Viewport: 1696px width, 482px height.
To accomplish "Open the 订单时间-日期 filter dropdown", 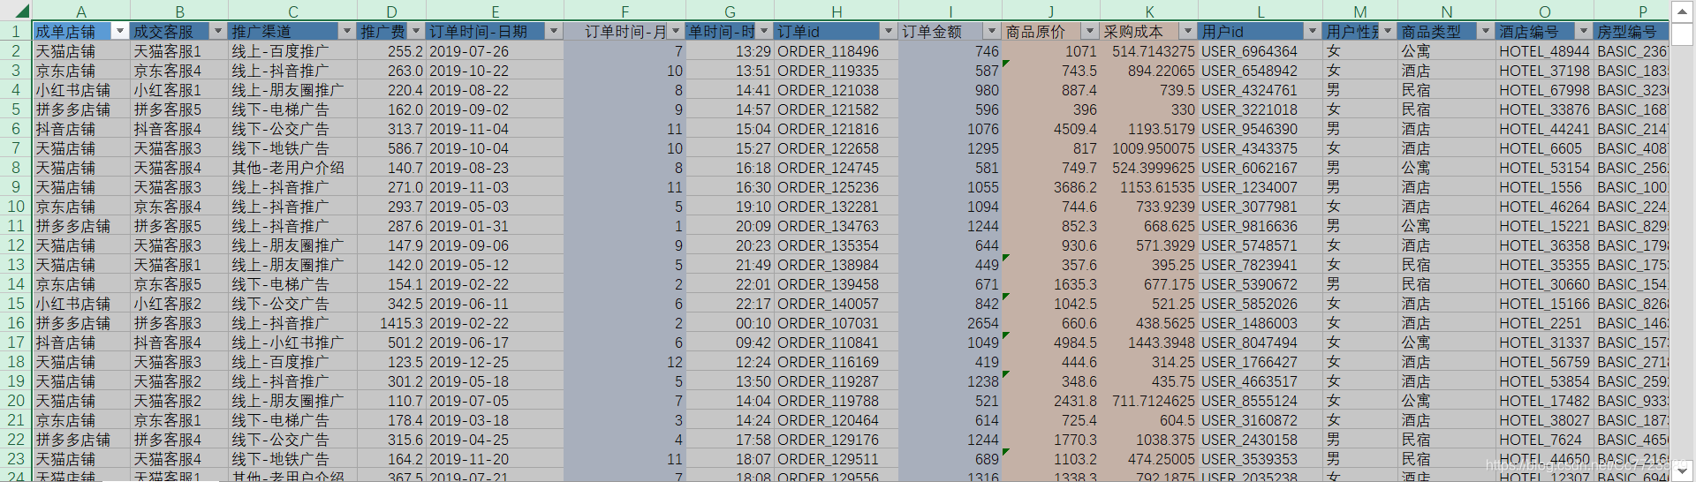I will [x=554, y=32].
